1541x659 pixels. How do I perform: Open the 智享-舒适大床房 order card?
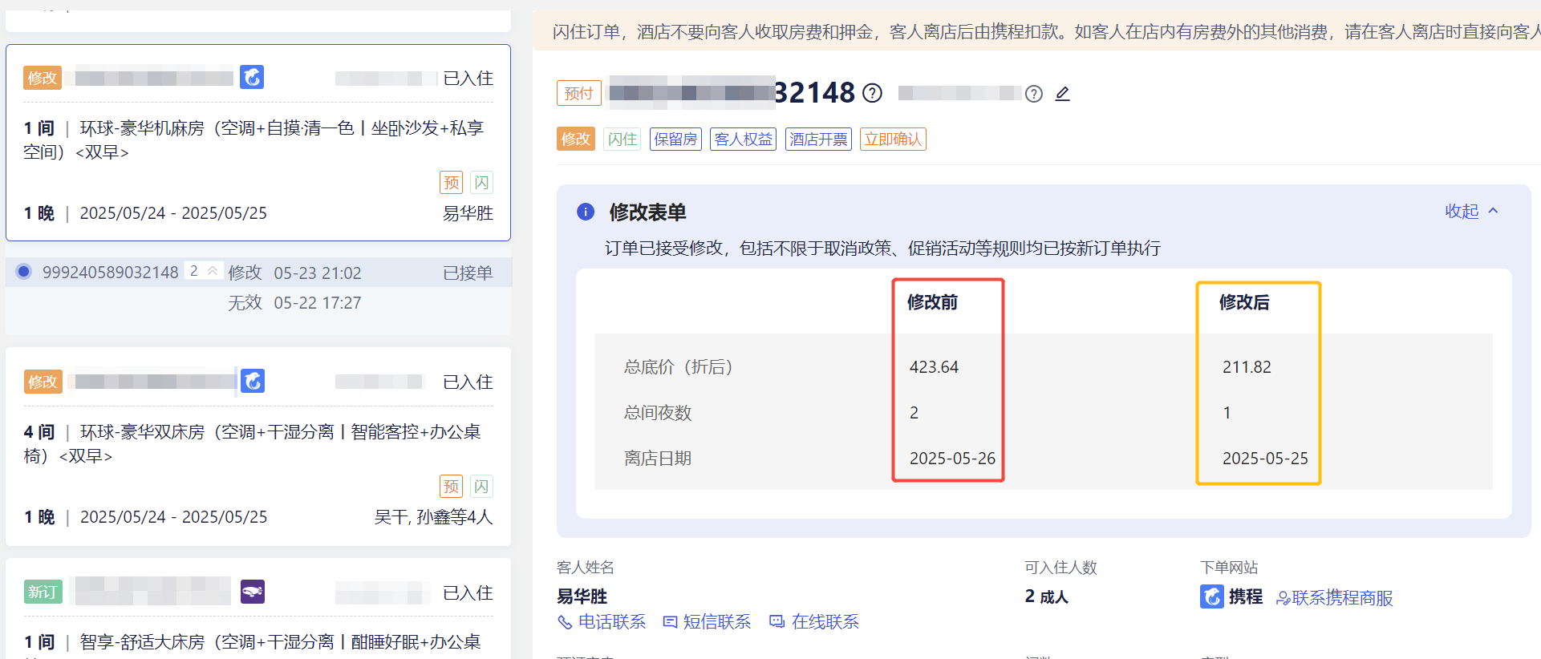coord(258,609)
